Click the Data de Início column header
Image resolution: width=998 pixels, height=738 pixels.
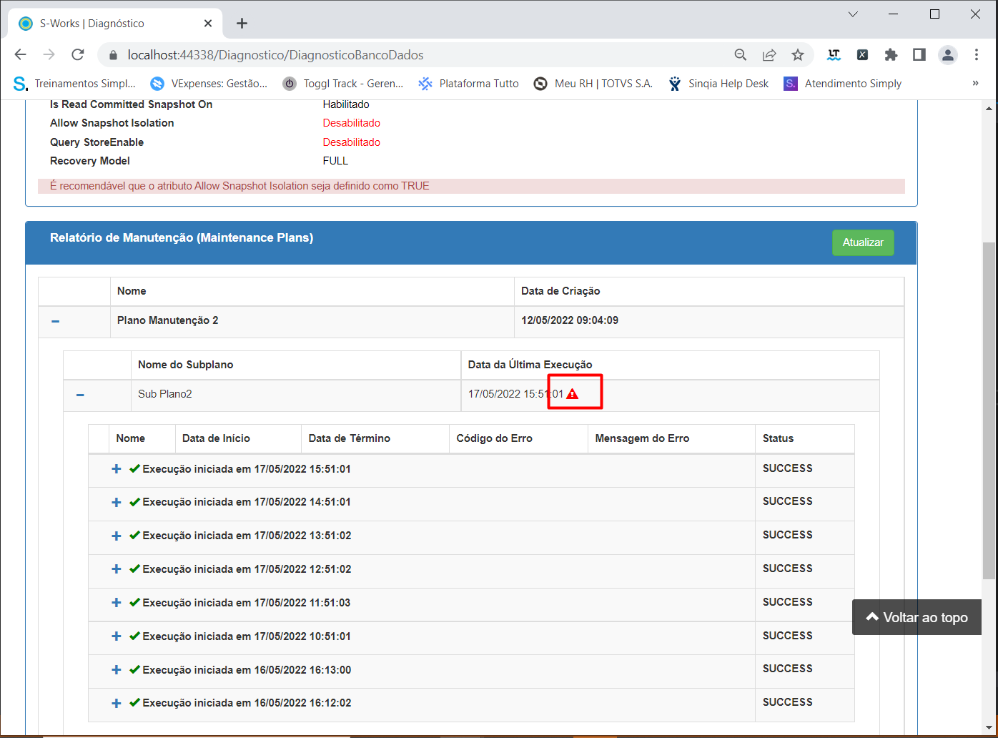click(x=216, y=438)
